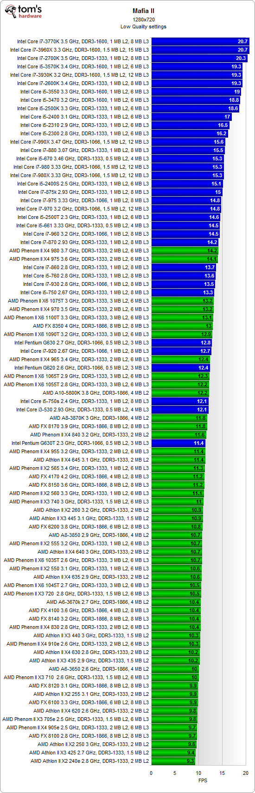Image resolution: width=255 pixels, height=793 pixels.
Task: Click the Tom's Hardware logo
Action: coord(23,13)
